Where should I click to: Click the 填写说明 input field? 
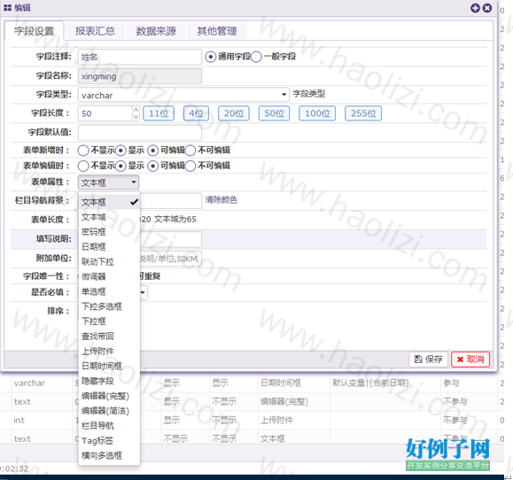tap(171, 239)
